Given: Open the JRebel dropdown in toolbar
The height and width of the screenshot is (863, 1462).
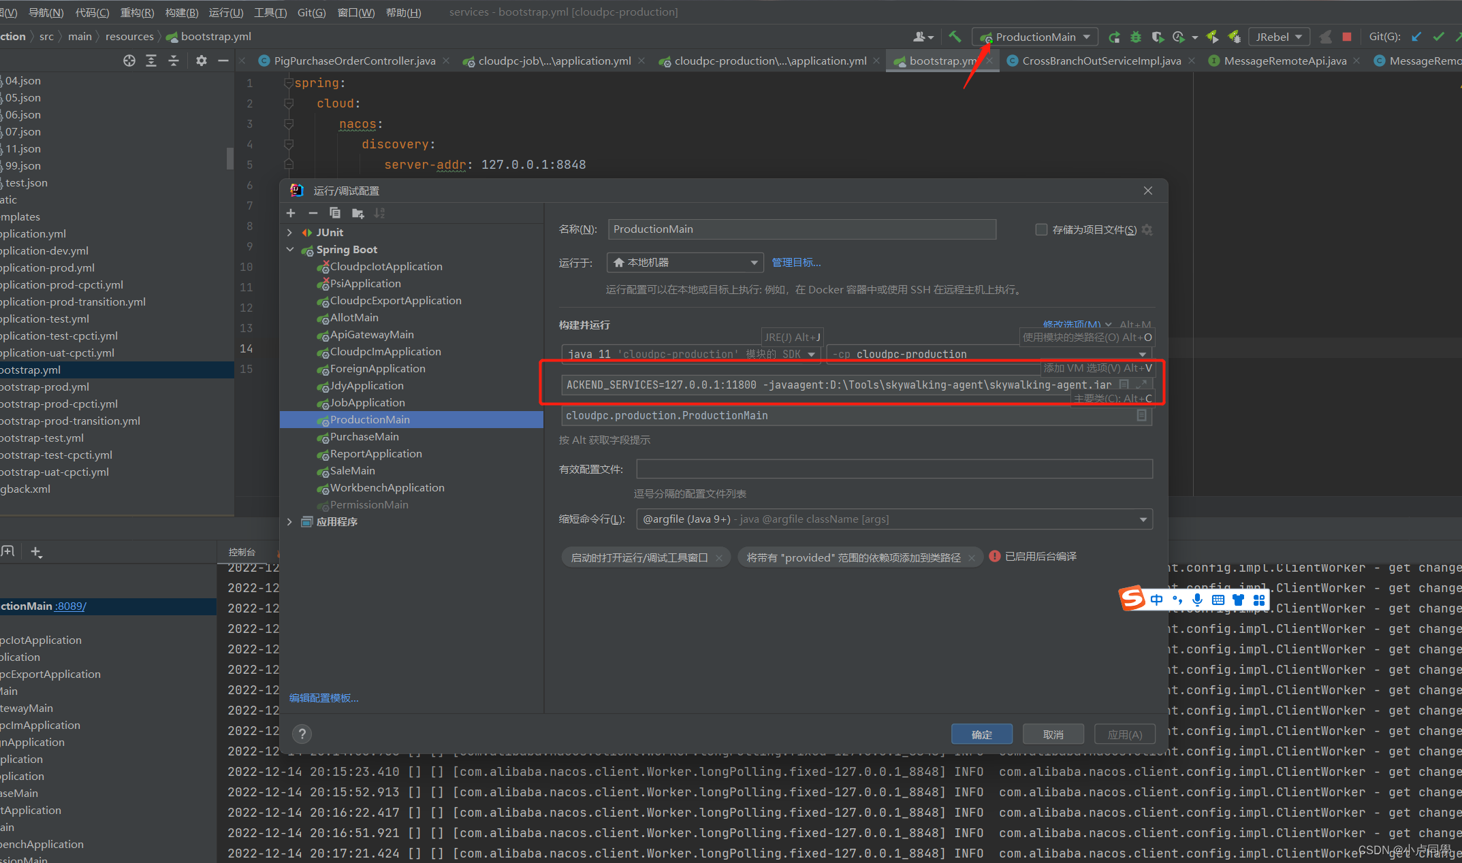Looking at the screenshot, I should (x=1279, y=37).
